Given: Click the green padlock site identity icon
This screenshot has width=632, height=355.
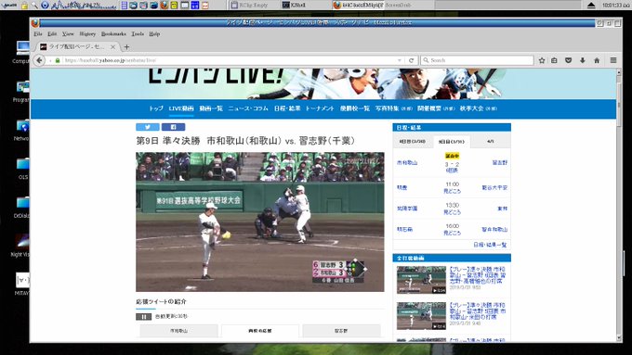Looking at the screenshot, I should 58,60.
